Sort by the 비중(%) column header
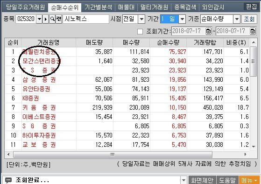261x184 pixels. pos(236,43)
